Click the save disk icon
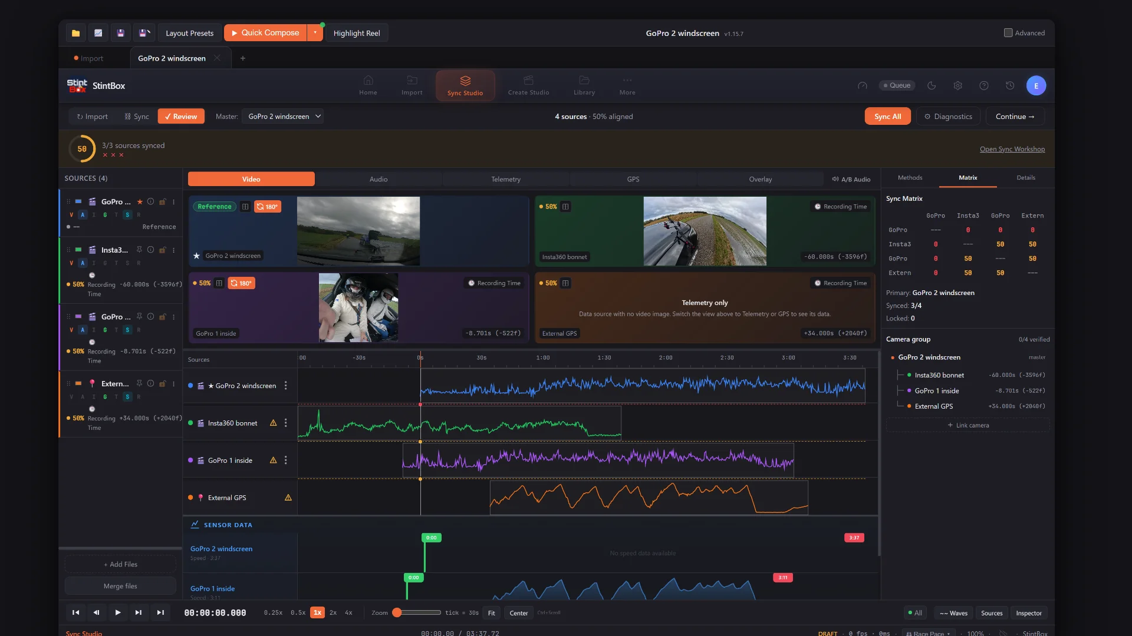Screen dimensions: 1132x636 pyautogui.click(x=120, y=33)
